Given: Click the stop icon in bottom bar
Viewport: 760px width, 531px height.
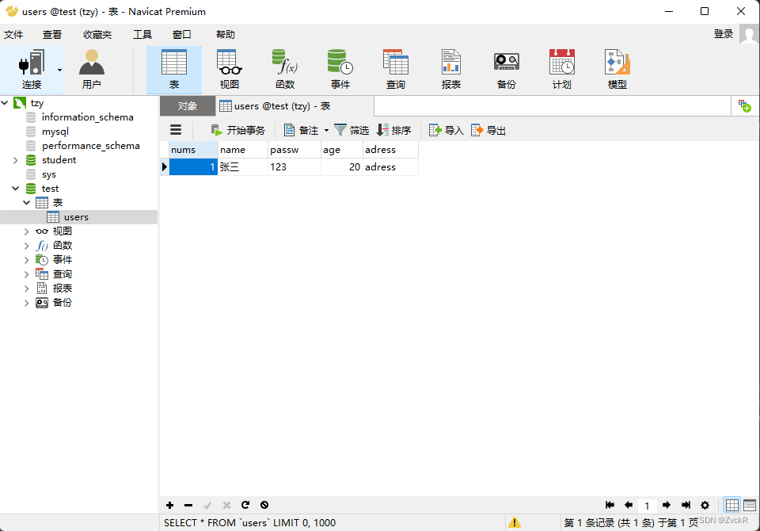Looking at the screenshot, I should pyautogui.click(x=264, y=506).
